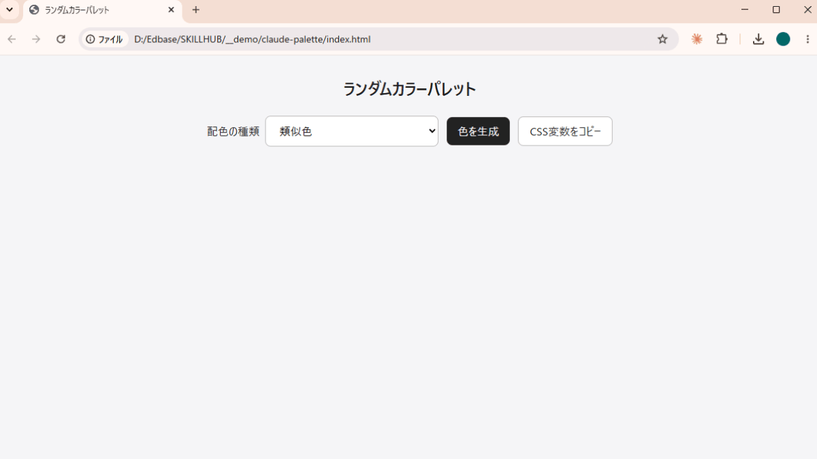Open the extensions puzzle-piece menu
The height and width of the screenshot is (459, 817).
(722, 39)
